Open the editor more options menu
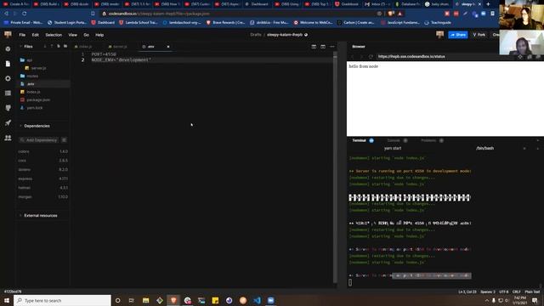This screenshot has width=544, height=306. (x=332, y=47)
